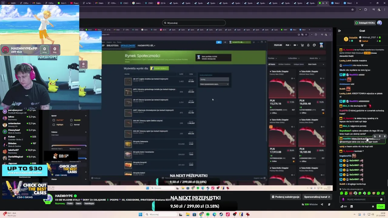
Task: Focus the Wyślij wiadomość chat input
Action: point(362,199)
